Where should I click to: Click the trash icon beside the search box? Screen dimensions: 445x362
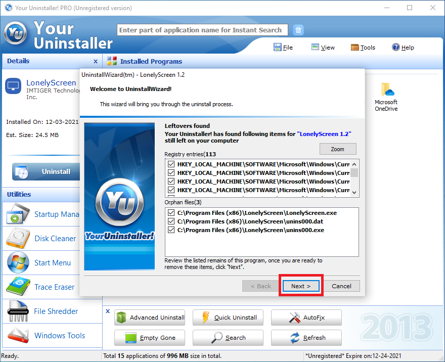299,30
